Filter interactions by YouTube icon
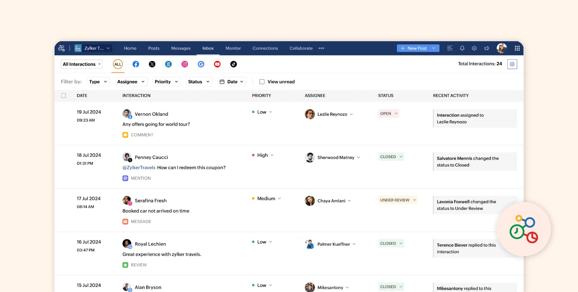Screen dimensions: 578x292 click(217, 64)
